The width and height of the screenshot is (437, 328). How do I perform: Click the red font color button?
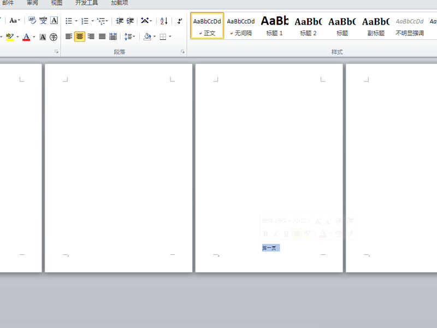pyautogui.click(x=26, y=37)
